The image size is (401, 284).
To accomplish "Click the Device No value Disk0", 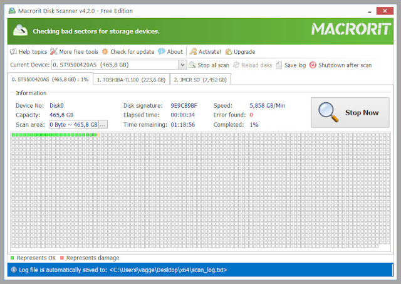I will 56,106.
